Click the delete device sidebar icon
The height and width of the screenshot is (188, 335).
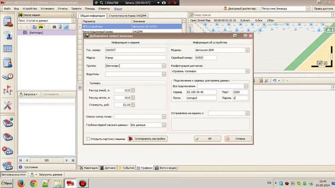click(x=7, y=151)
